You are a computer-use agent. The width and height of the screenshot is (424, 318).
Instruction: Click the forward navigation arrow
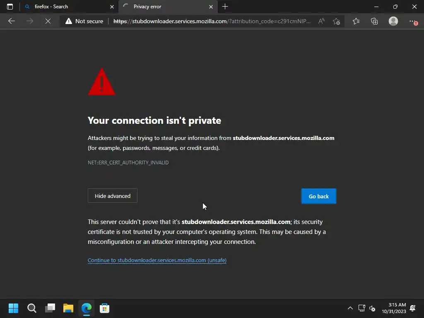(x=30, y=21)
